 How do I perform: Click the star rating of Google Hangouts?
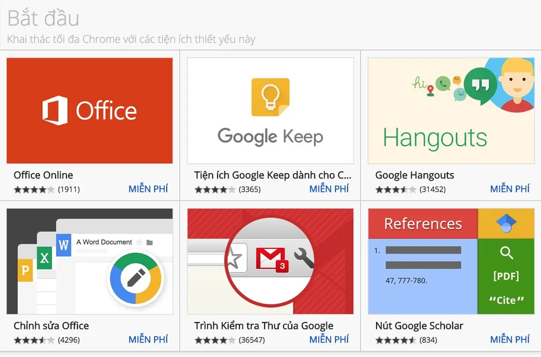pos(395,190)
